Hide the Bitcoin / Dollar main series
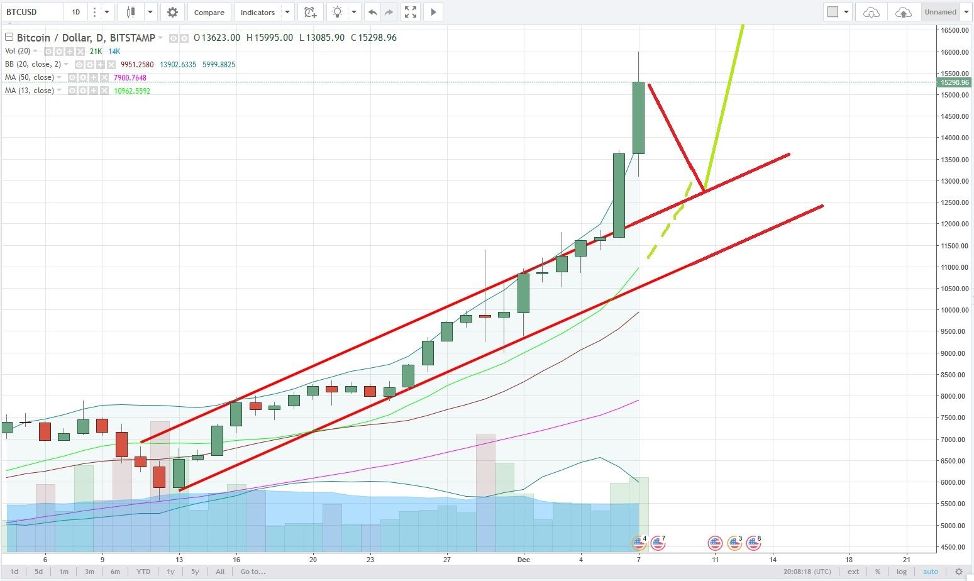Viewport: 974px width, 581px height. [x=174, y=38]
